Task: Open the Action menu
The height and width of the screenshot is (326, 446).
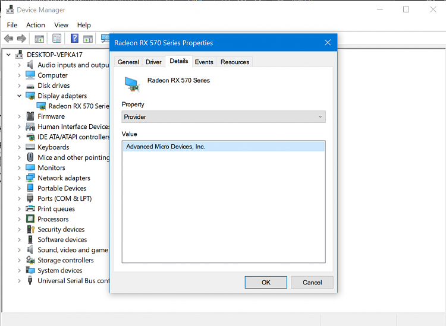Action: click(x=36, y=25)
